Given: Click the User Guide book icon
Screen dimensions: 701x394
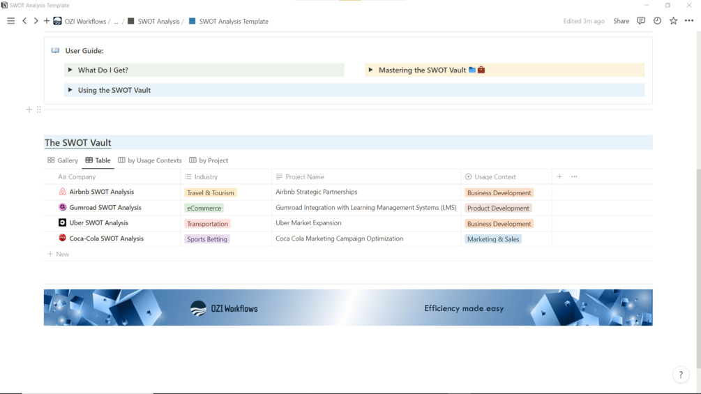Looking at the screenshot, I should (x=55, y=50).
